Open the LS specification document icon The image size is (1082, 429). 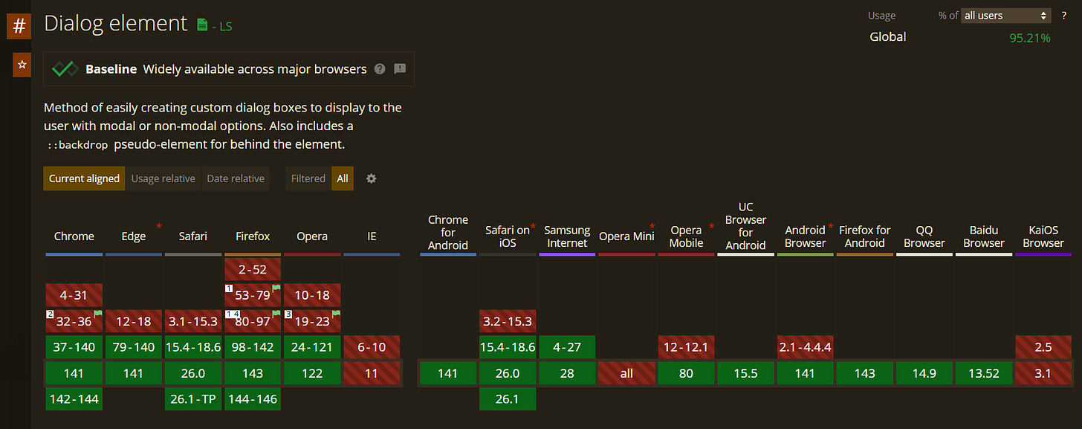point(202,25)
